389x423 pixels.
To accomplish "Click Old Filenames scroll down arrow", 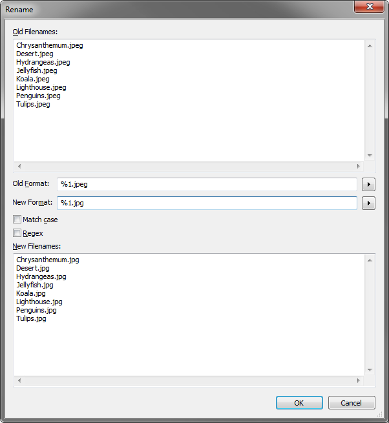I will 370,156.
